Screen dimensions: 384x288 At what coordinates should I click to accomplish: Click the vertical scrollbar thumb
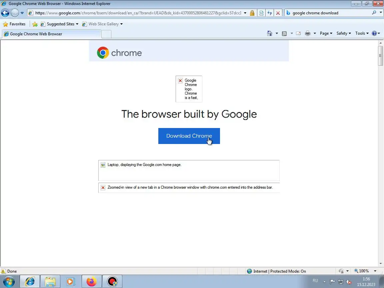380,56
